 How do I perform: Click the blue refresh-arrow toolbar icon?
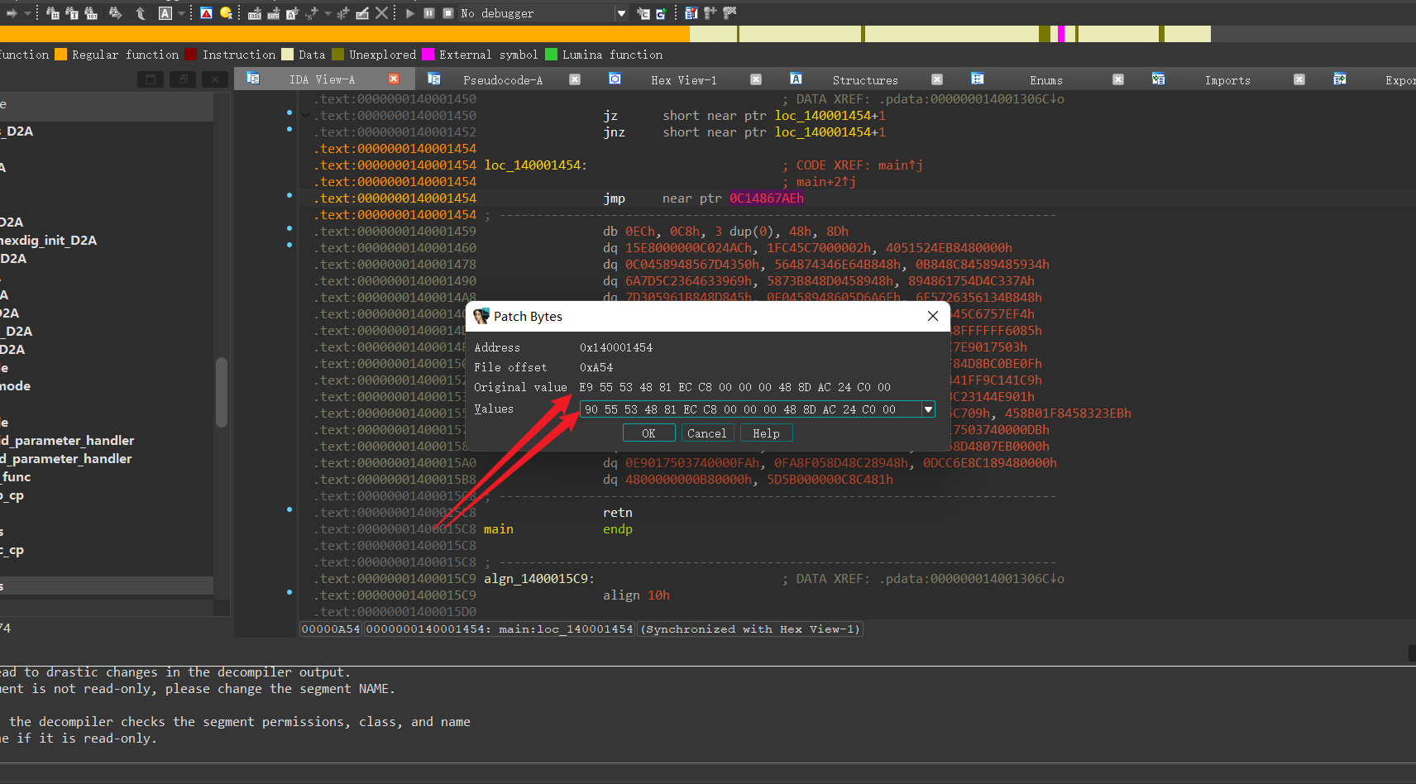tap(662, 13)
